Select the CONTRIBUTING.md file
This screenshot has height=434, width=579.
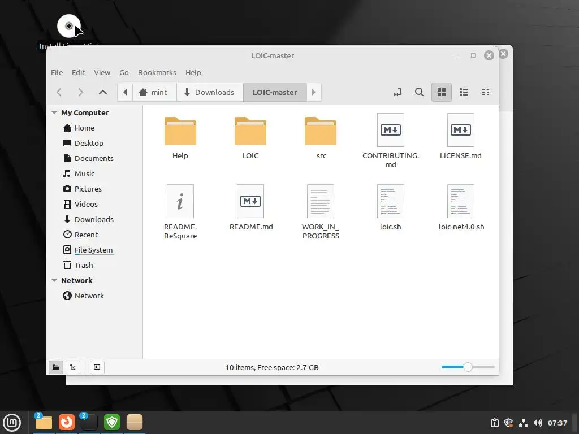(391, 141)
